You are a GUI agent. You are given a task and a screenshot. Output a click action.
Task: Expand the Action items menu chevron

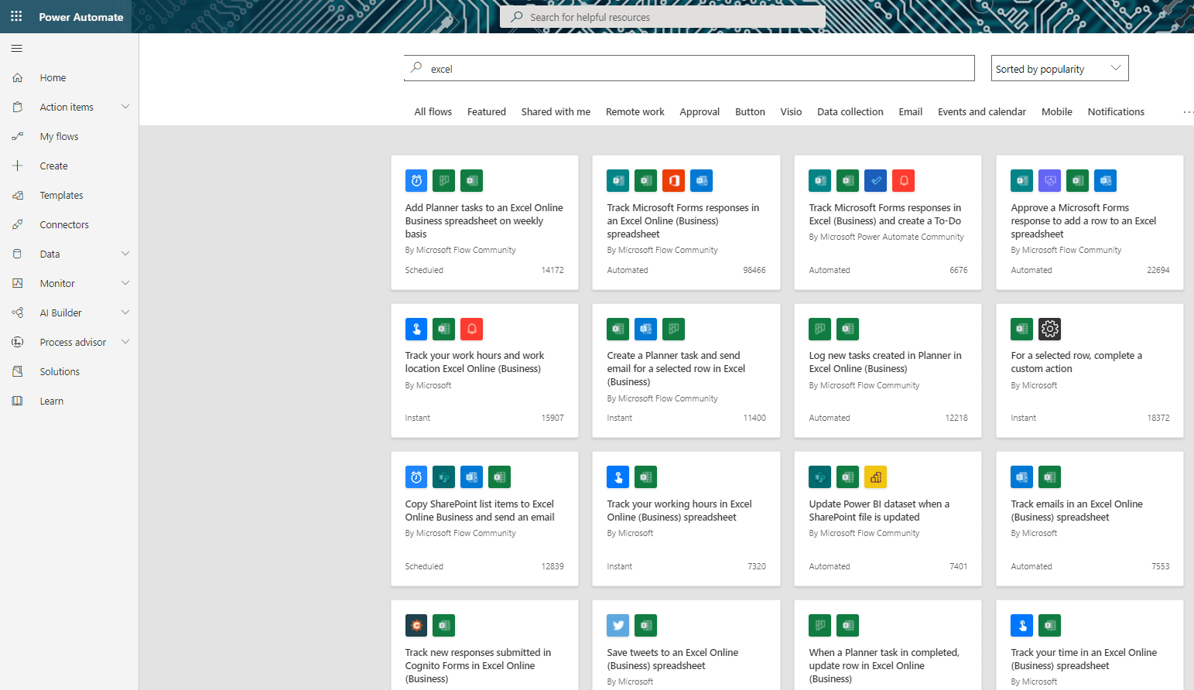click(x=125, y=107)
